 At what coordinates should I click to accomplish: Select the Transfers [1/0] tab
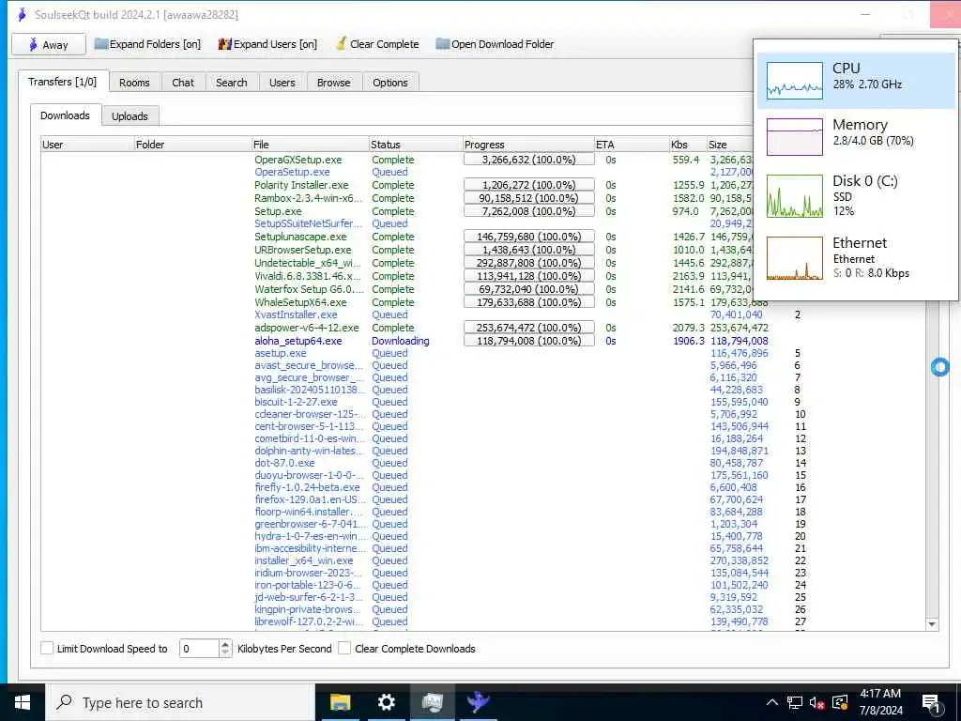63,82
